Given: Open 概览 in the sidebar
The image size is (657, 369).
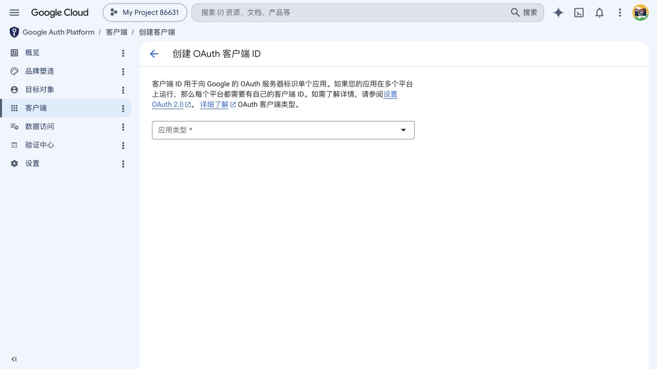Looking at the screenshot, I should pos(66,53).
